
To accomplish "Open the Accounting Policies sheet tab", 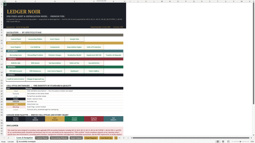I will click(59, 138).
